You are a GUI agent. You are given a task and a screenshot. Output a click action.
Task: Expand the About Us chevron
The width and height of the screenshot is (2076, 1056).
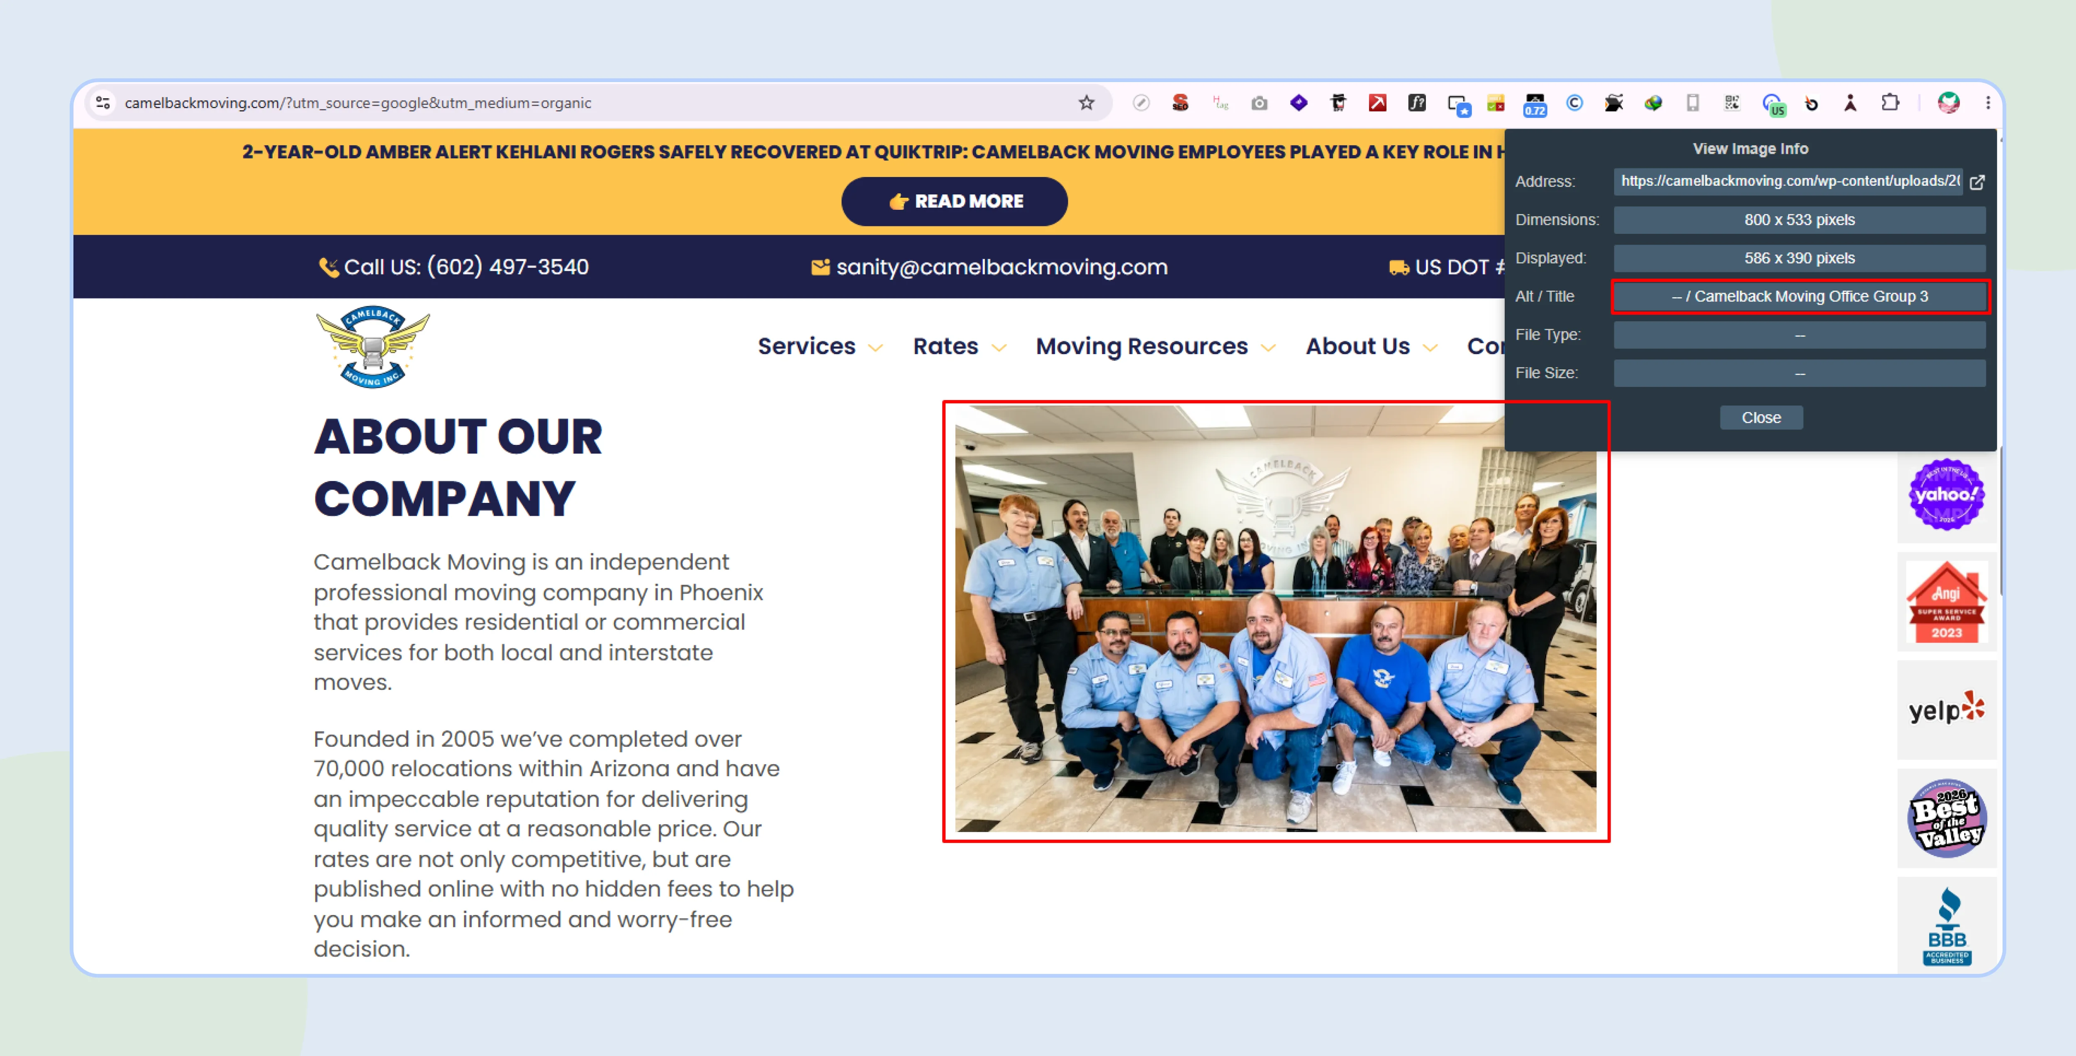click(1430, 348)
